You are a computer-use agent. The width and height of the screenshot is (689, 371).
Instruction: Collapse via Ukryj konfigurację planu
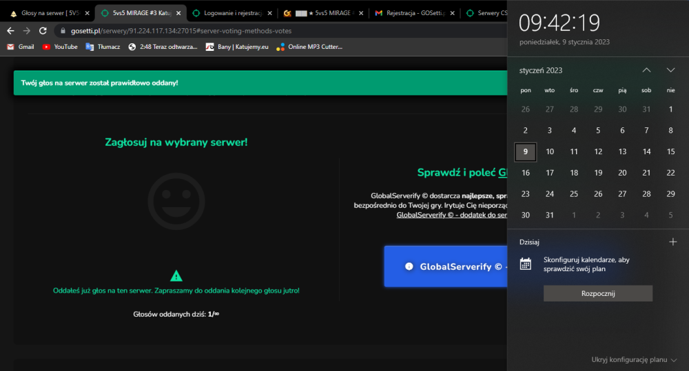pos(634,359)
